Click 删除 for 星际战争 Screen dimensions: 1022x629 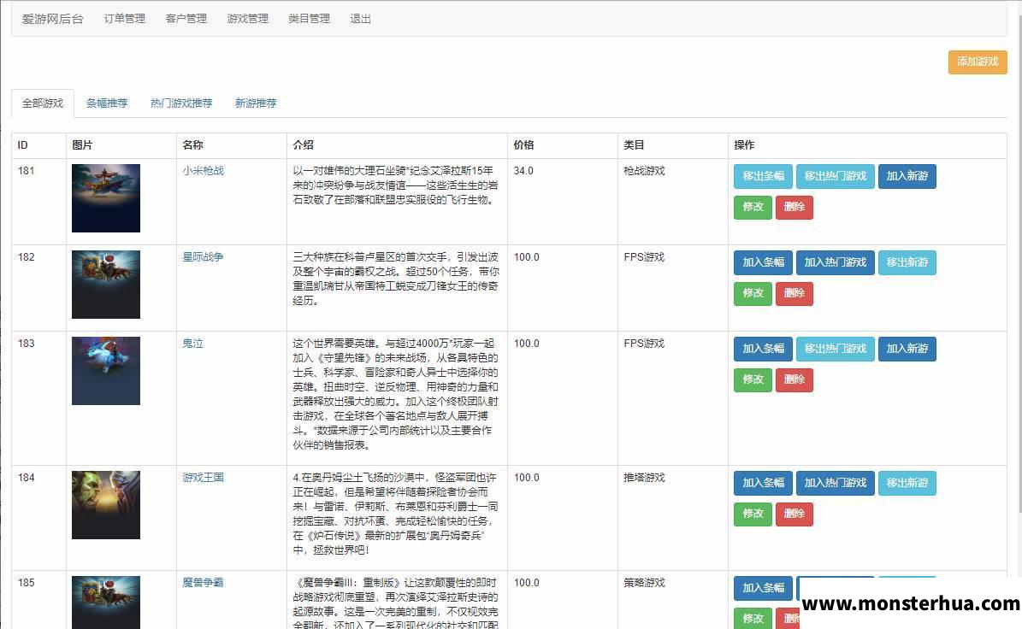click(794, 294)
